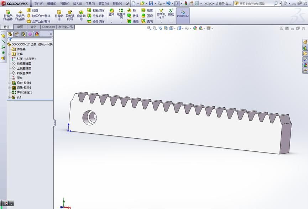Screen dimensions: 308x209
Task: Expand the 凸台-拉伸1 feature in tree
Action: coord(9,82)
